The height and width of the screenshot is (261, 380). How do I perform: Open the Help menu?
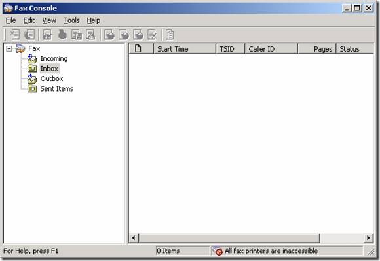[x=94, y=20]
